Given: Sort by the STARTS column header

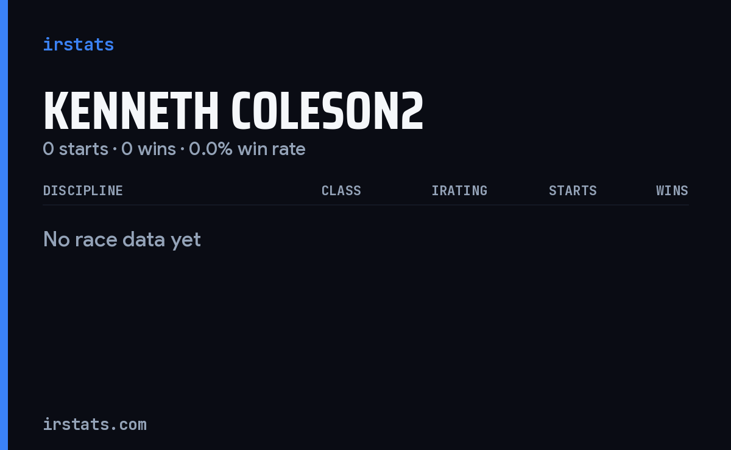Looking at the screenshot, I should tap(573, 190).
